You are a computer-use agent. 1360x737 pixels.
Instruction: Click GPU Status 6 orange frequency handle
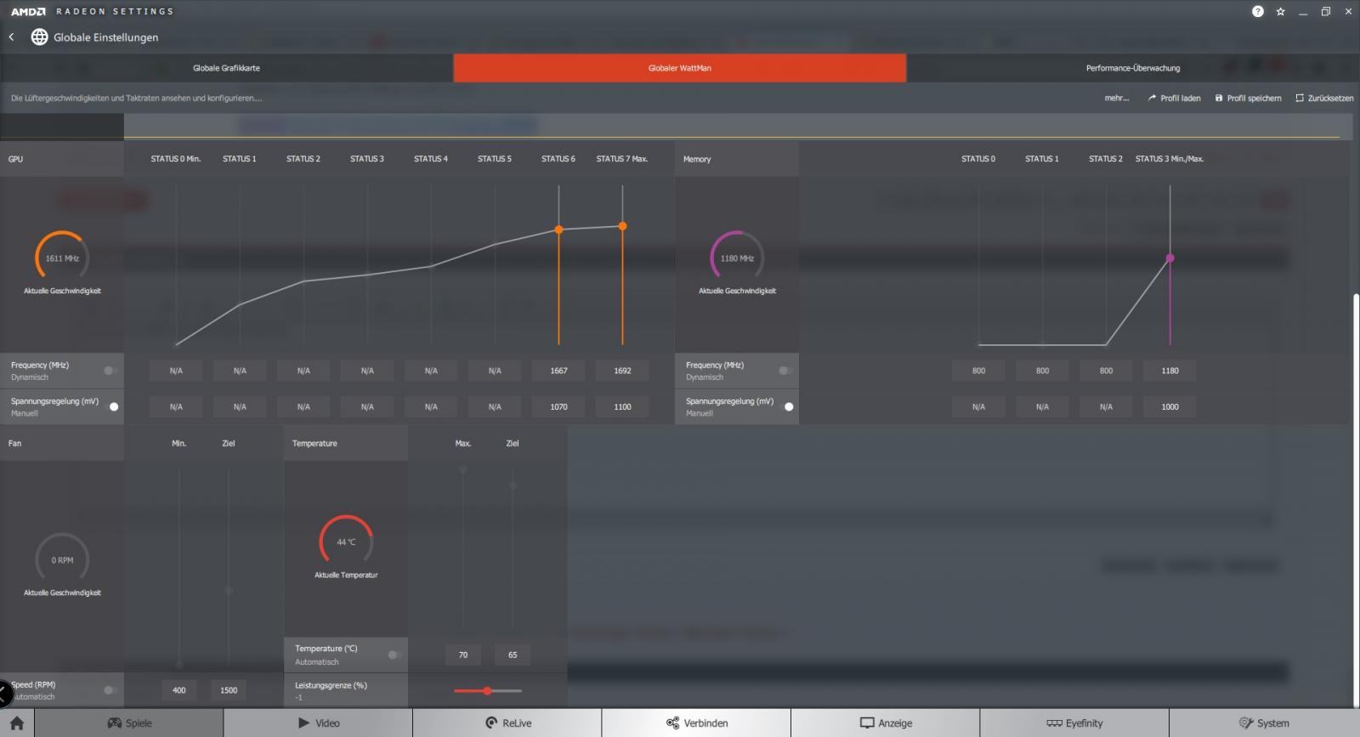[x=558, y=230]
